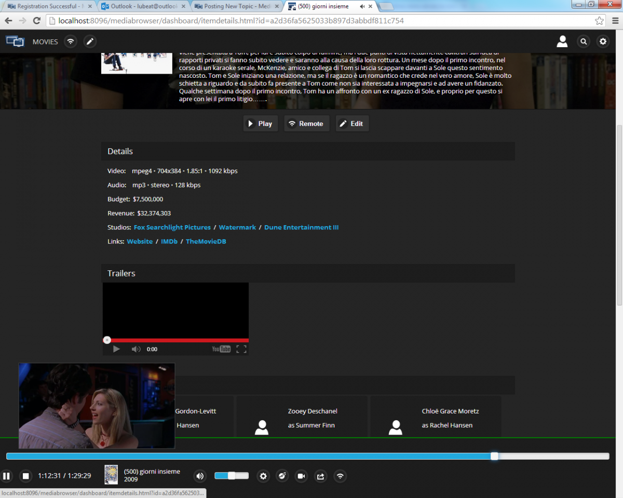Switch to Posting New Topic browser tab

238,6
